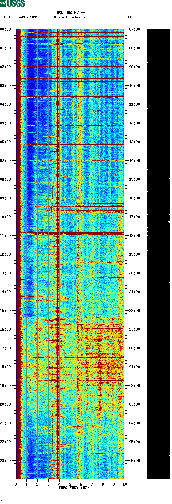The image size is (172, 504).
Task: Click the PDT timezone label
Action: (x=7, y=17)
